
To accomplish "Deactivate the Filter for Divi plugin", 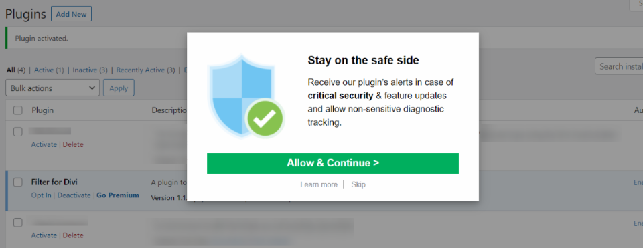I will click(x=74, y=195).
